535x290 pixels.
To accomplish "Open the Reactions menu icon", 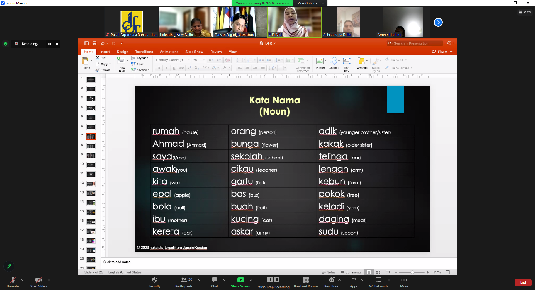I will pos(331,280).
